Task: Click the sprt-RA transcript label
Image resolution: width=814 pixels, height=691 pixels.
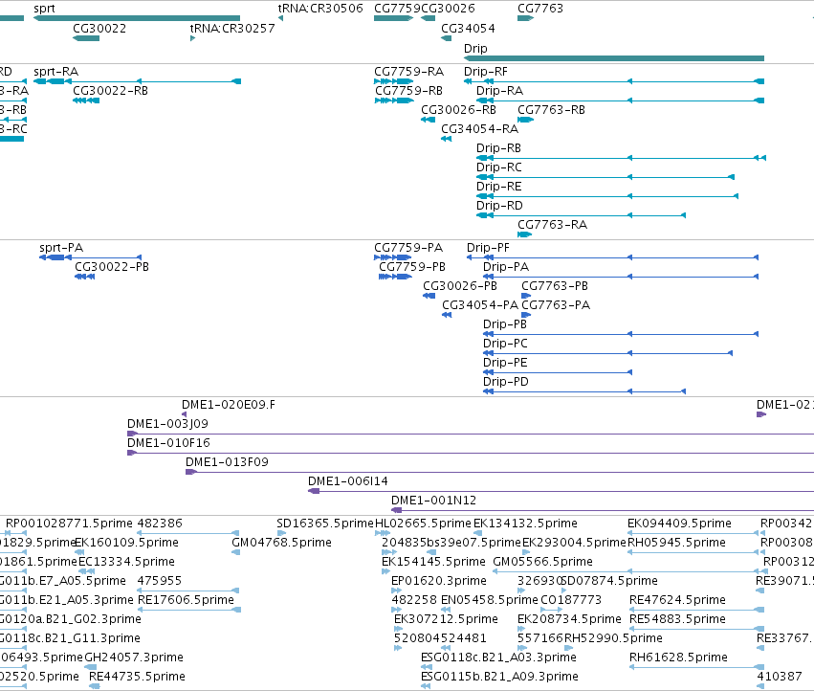Action: pyautogui.click(x=56, y=71)
